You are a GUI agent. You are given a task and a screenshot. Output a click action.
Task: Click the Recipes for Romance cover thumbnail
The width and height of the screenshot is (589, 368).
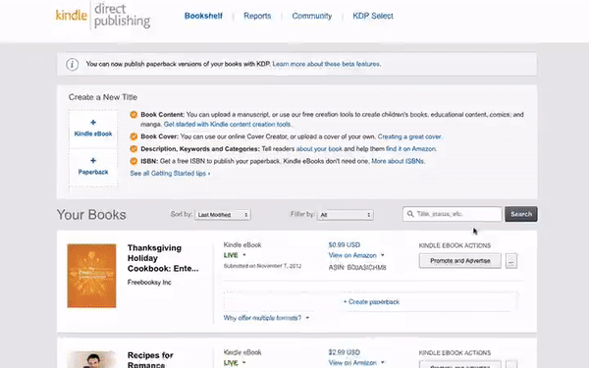(91, 360)
